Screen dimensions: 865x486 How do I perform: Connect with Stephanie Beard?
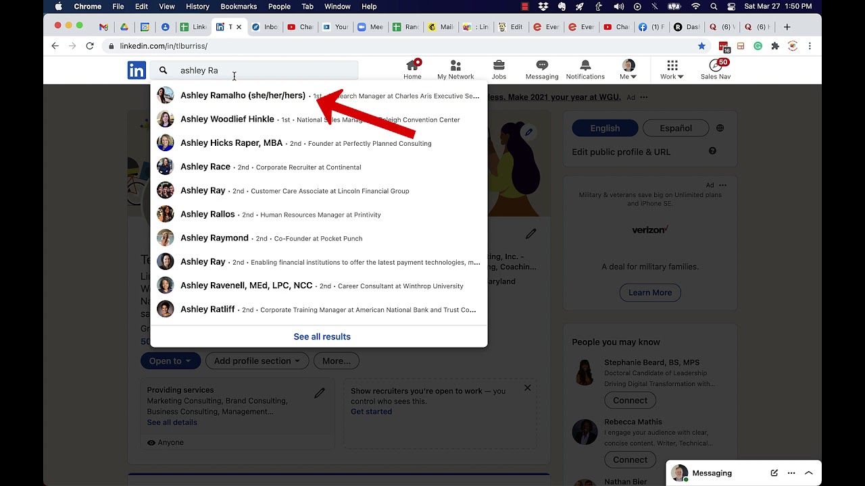pos(630,400)
